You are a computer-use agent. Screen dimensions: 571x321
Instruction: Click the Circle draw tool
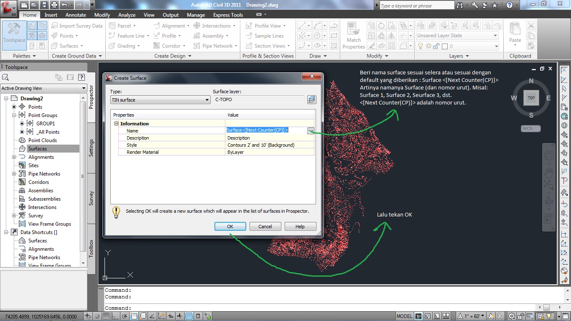[317, 36]
